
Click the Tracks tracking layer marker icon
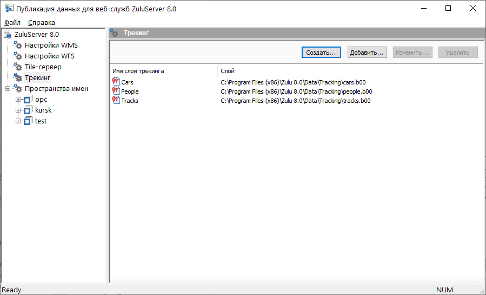(116, 101)
